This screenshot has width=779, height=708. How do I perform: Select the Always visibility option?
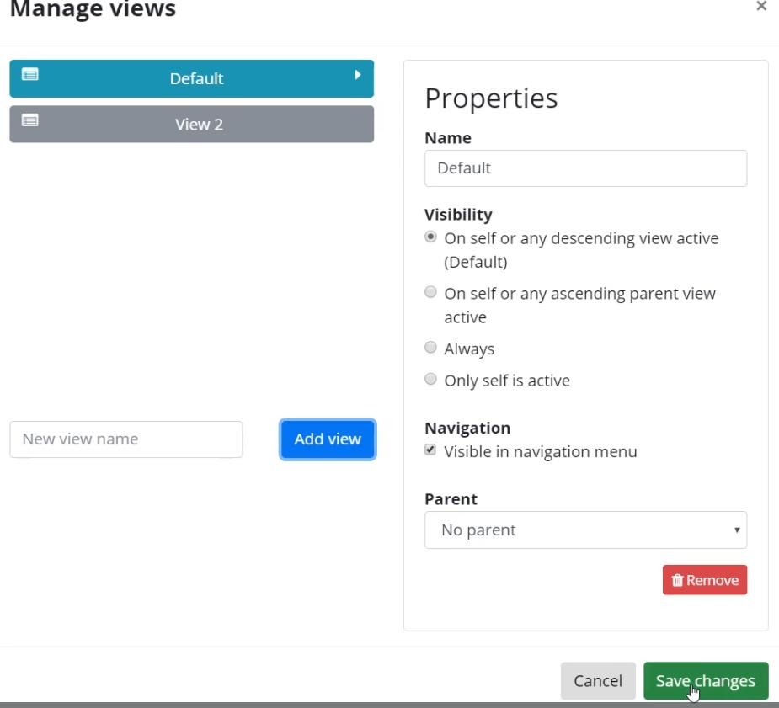point(430,347)
